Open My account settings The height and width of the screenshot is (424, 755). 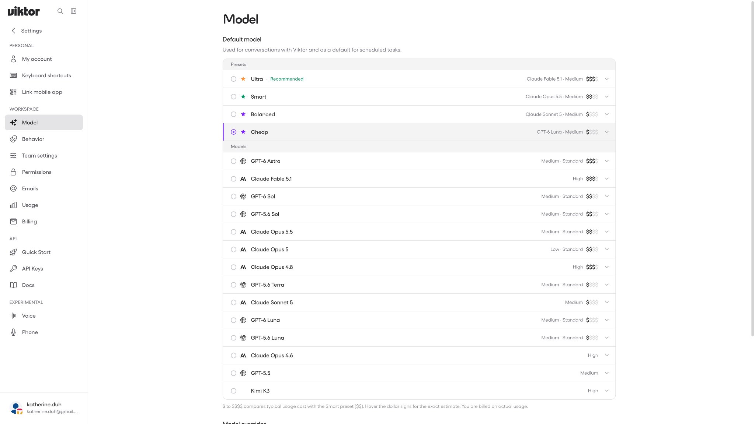click(44, 59)
